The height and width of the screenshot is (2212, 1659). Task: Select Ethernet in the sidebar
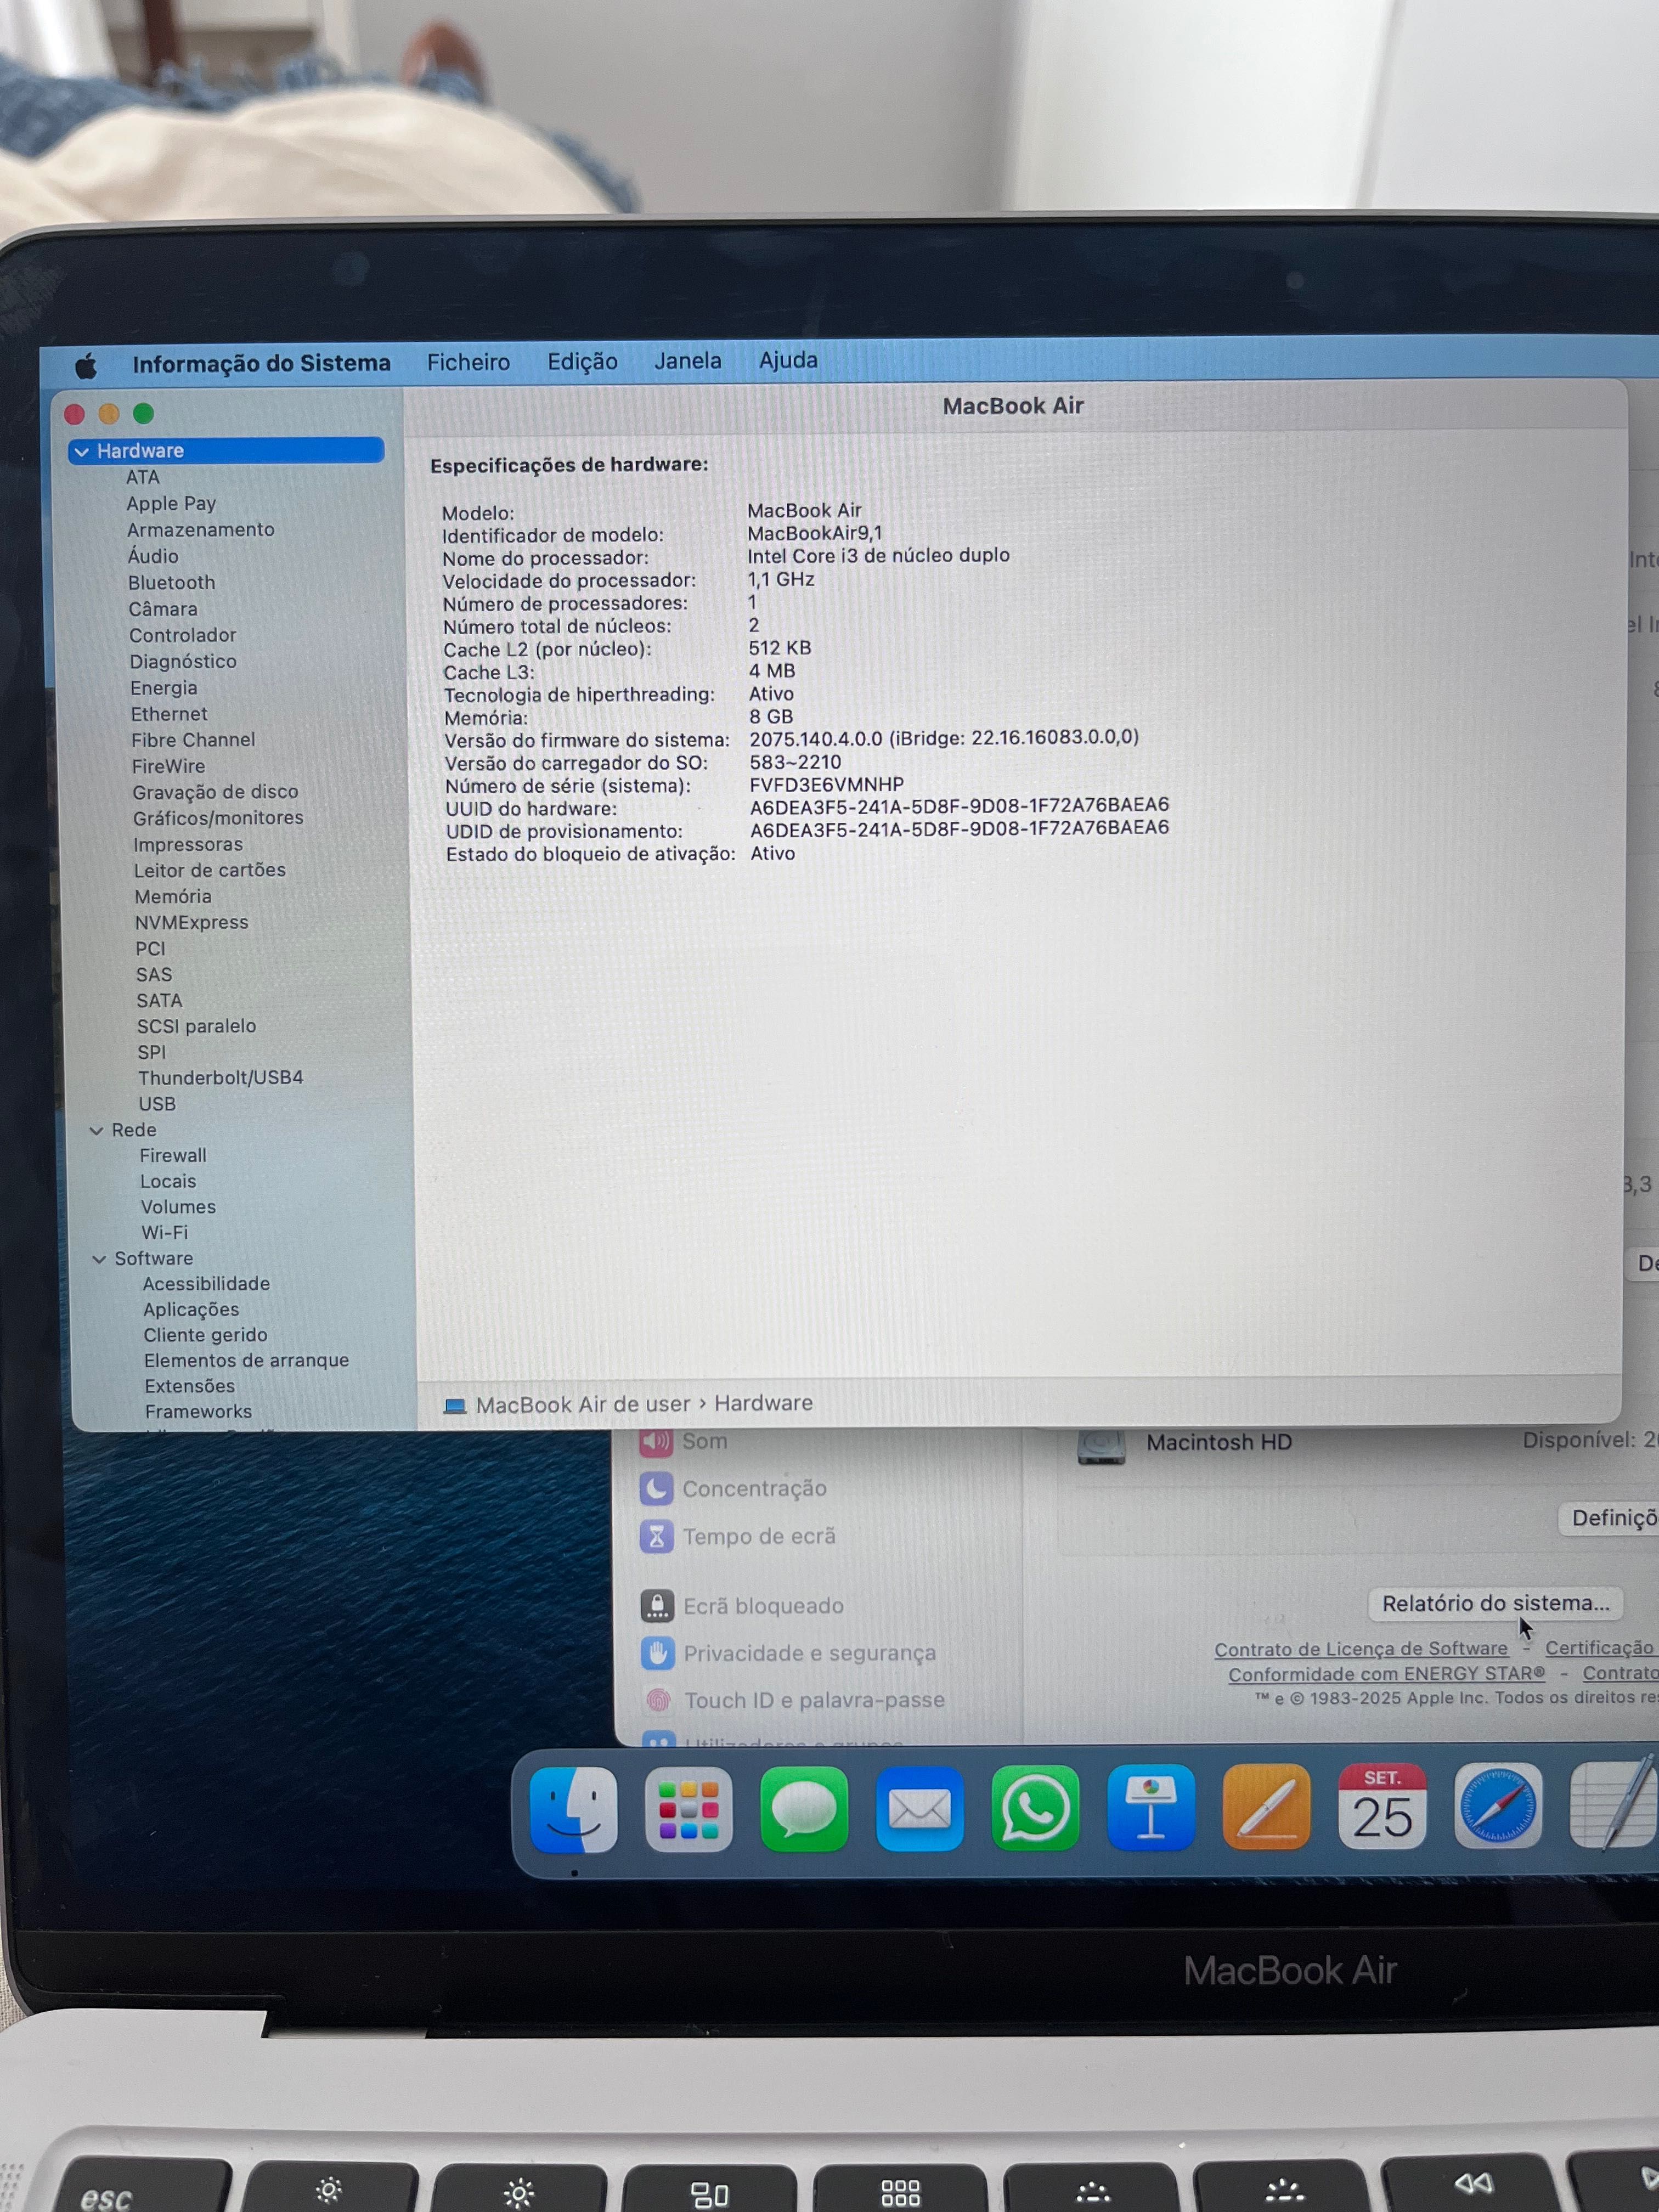(x=169, y=714)
